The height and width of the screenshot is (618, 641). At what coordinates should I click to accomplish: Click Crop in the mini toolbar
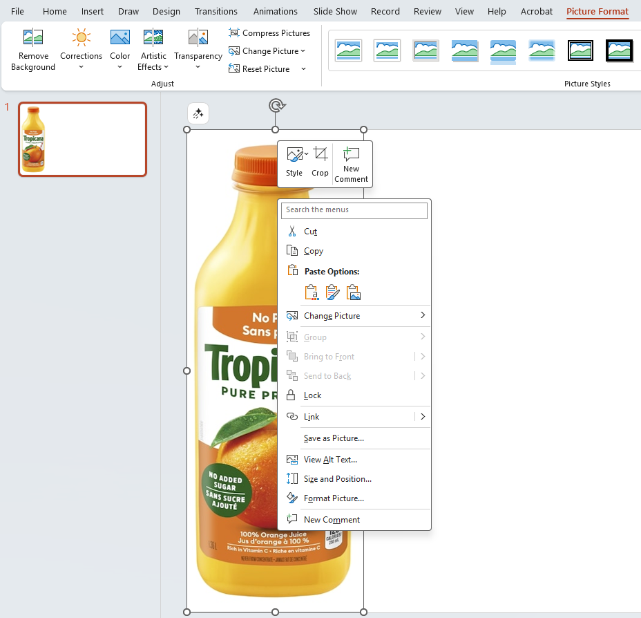tap(320, 162)
